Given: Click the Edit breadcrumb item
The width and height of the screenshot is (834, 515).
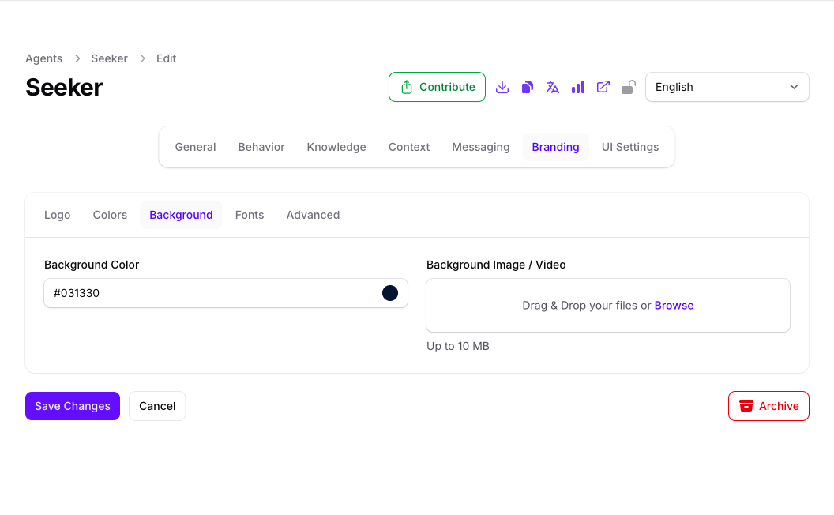Looking at the screenshot, I should pyautogui.click(x=166, y=58).
